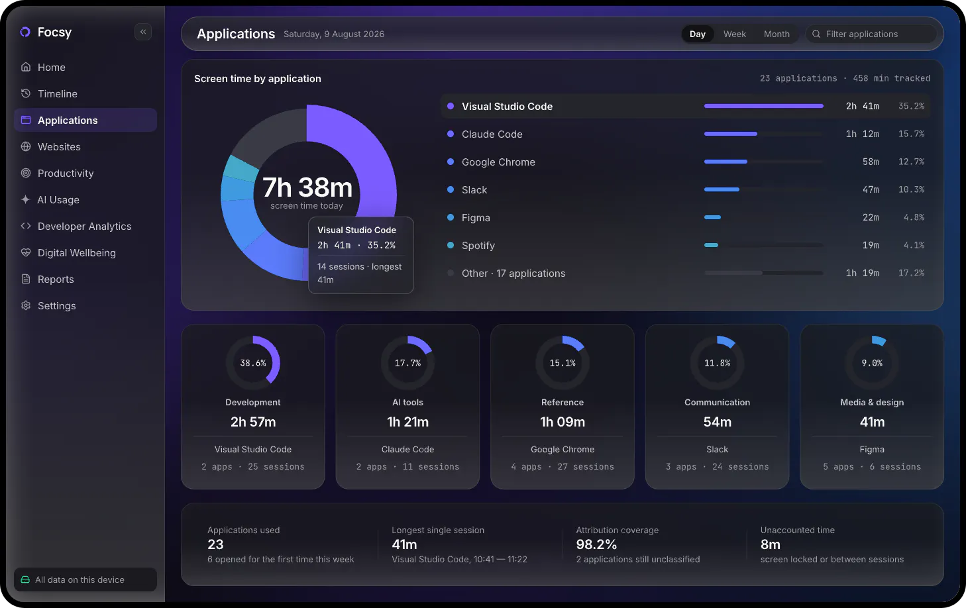Click the Screen time by application heading
The height and width of the screenshot is (608, 966).
pos(258,78)
